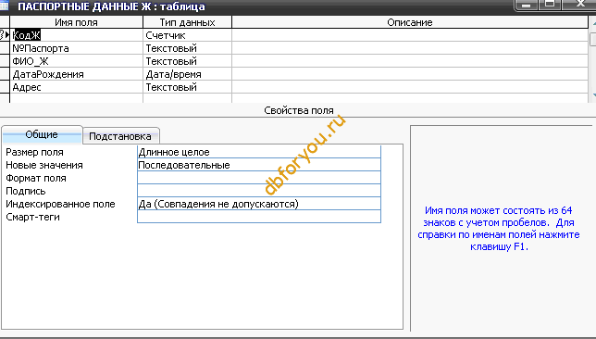The image size is (596, 339).
Task: Switch to the Общие tab
Action: pyautogui.click(x=42, y=134)
